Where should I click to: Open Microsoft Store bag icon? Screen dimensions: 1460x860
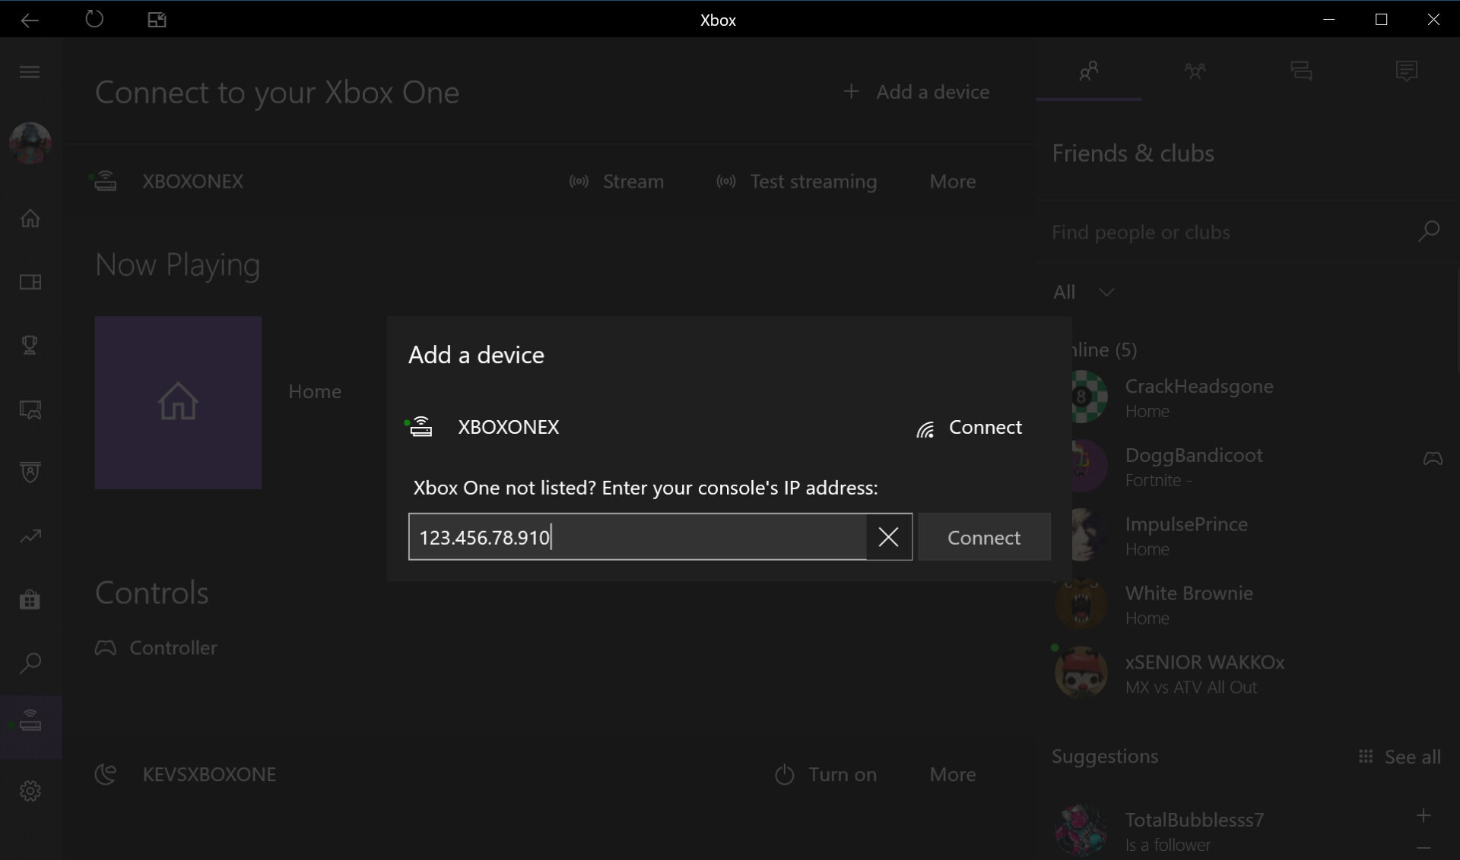click(30, 600)
